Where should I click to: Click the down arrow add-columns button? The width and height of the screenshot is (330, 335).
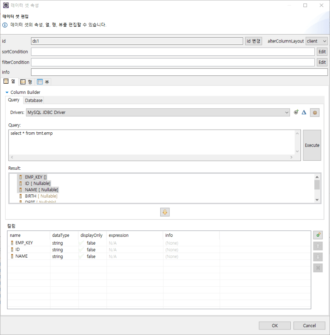click(165, 212)
